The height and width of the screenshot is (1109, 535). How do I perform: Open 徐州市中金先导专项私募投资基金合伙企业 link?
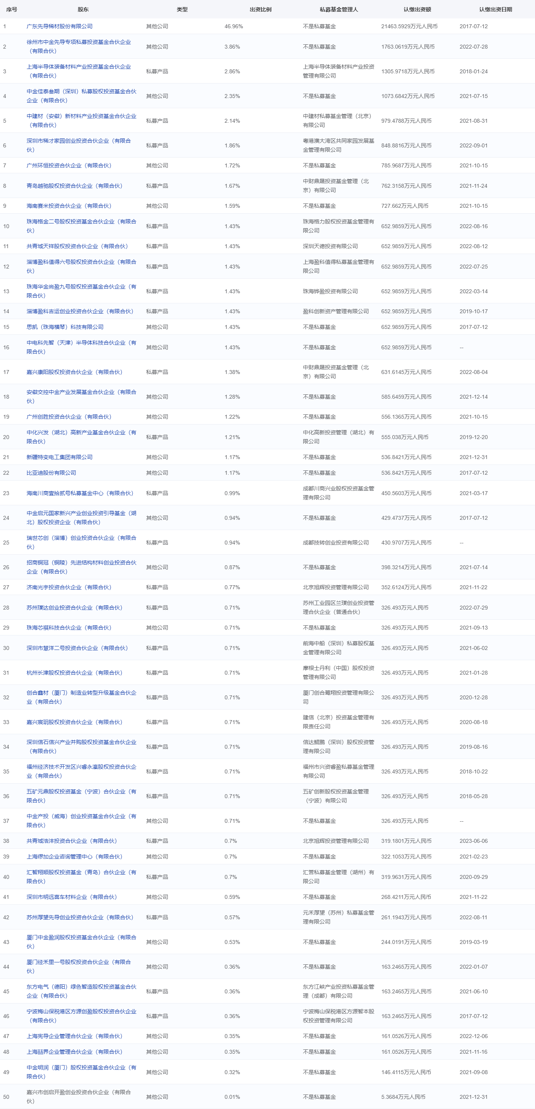[x=79, y=47]
